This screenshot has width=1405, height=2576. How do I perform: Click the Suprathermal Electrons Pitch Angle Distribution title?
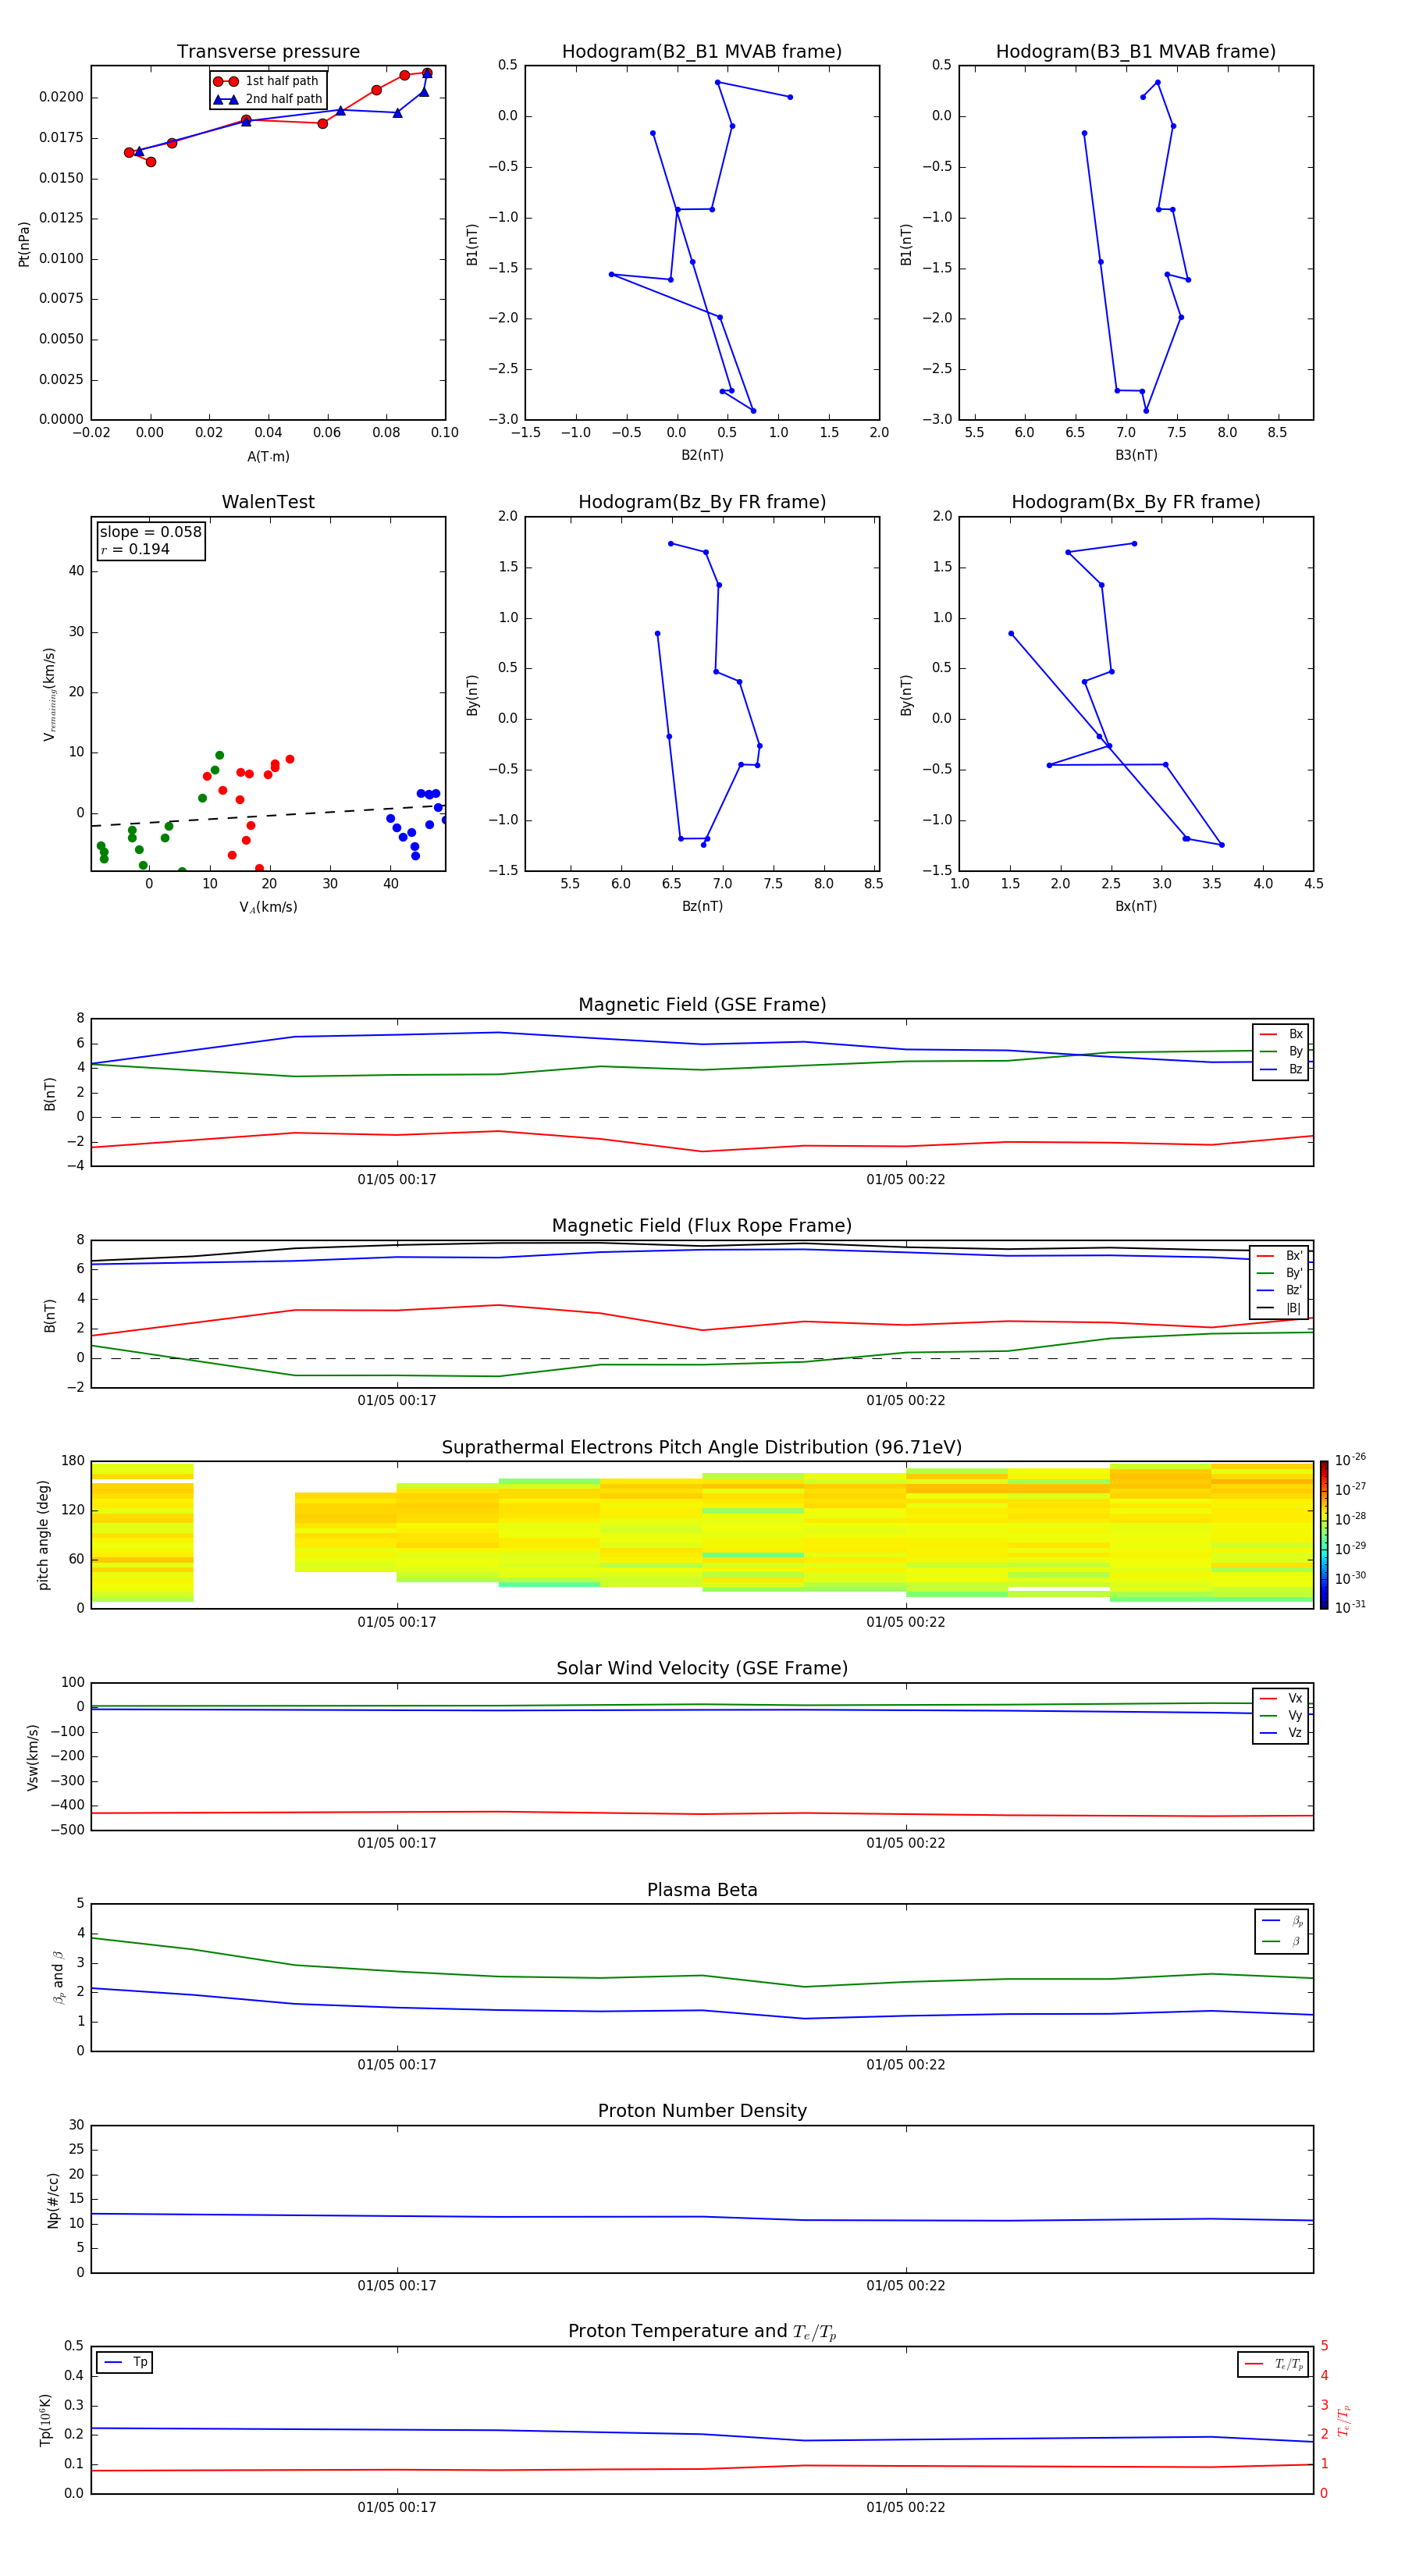[x=702, y=1448]
